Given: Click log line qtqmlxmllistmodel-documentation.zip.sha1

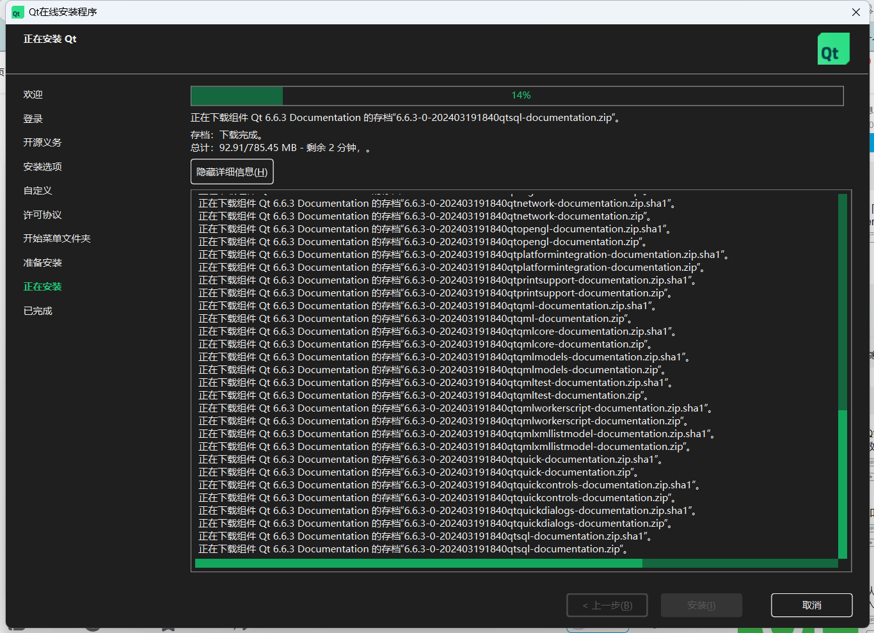Looking at the screenshot, I should point(457,434).
